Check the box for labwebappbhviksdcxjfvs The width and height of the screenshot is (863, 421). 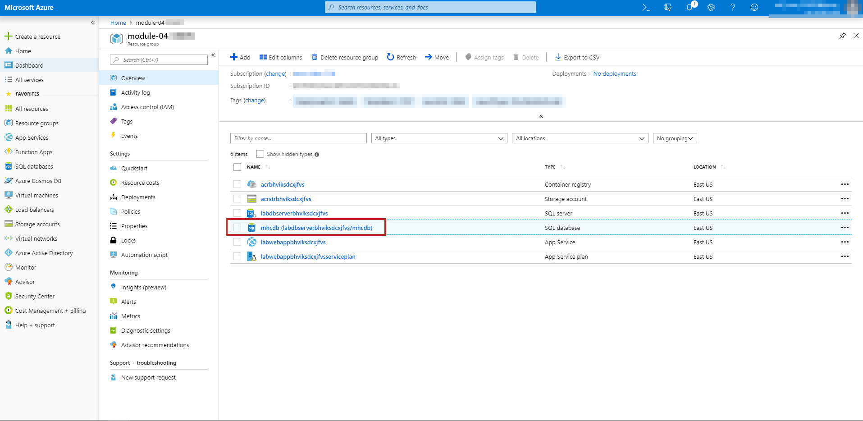(x=237, y=242)
